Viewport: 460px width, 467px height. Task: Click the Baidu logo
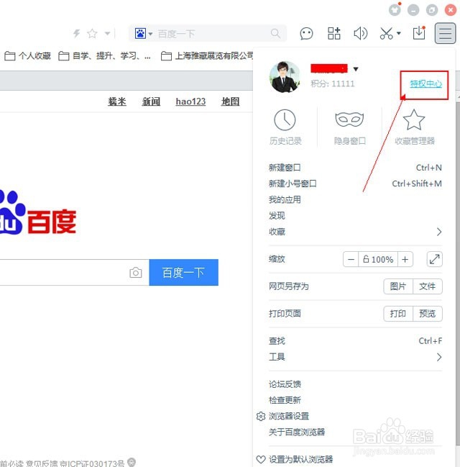coord(38,213)
